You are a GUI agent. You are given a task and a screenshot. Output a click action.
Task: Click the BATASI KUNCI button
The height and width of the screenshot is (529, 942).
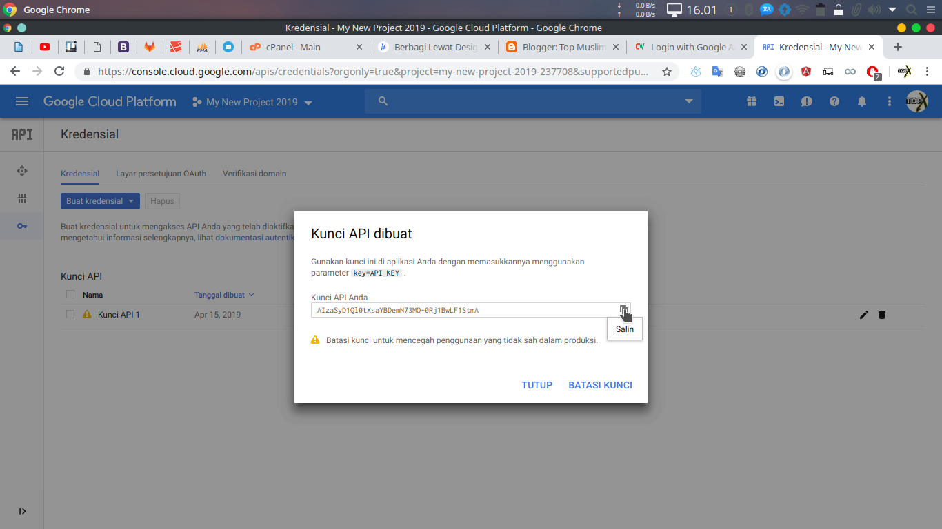click(x=600, y=385)
